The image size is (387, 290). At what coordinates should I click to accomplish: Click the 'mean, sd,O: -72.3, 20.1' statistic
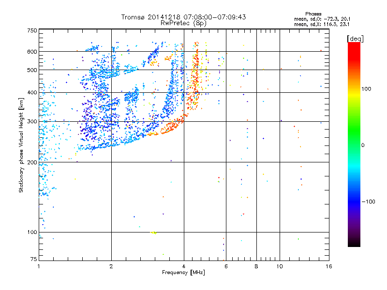coord(322,19)
